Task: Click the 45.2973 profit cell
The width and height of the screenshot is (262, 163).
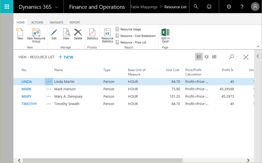Action: pyautogui.click(x=228, y=96)
